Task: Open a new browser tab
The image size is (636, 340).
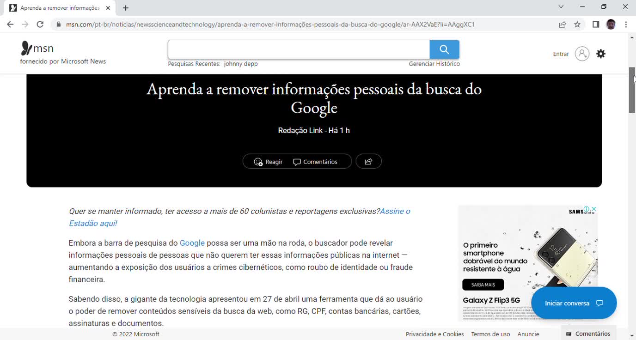Action: [x=126, y=8]
